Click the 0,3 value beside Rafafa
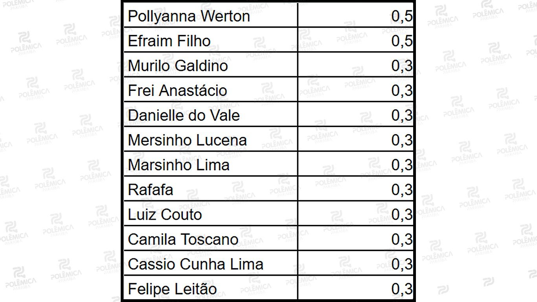 click(402, 190)
